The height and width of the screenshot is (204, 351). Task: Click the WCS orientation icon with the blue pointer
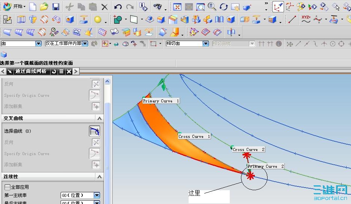pyautogui.click(x=278, y=7)
